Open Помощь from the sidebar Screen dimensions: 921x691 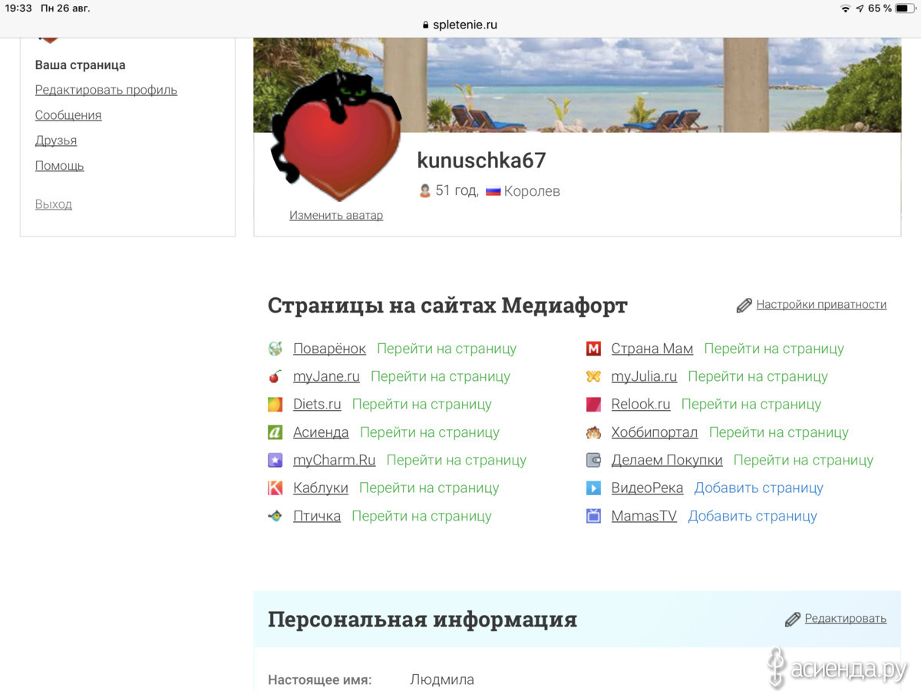(x=59, y=166)
